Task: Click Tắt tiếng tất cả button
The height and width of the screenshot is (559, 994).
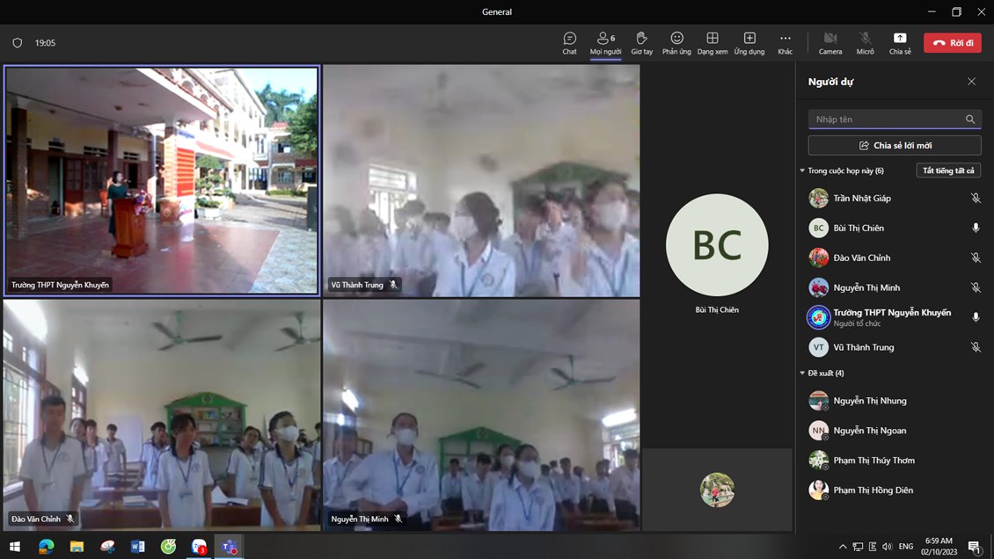Action: [948, 171]
